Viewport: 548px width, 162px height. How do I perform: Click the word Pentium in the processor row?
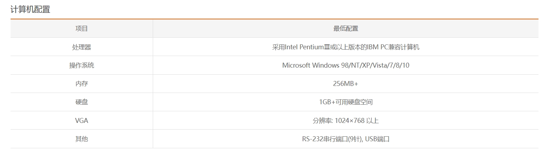click(x=311, y=47)
